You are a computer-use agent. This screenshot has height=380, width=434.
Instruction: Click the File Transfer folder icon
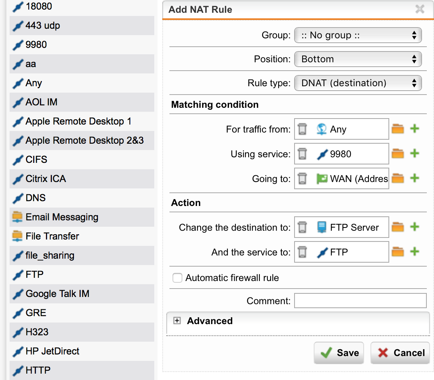point(17,236)
